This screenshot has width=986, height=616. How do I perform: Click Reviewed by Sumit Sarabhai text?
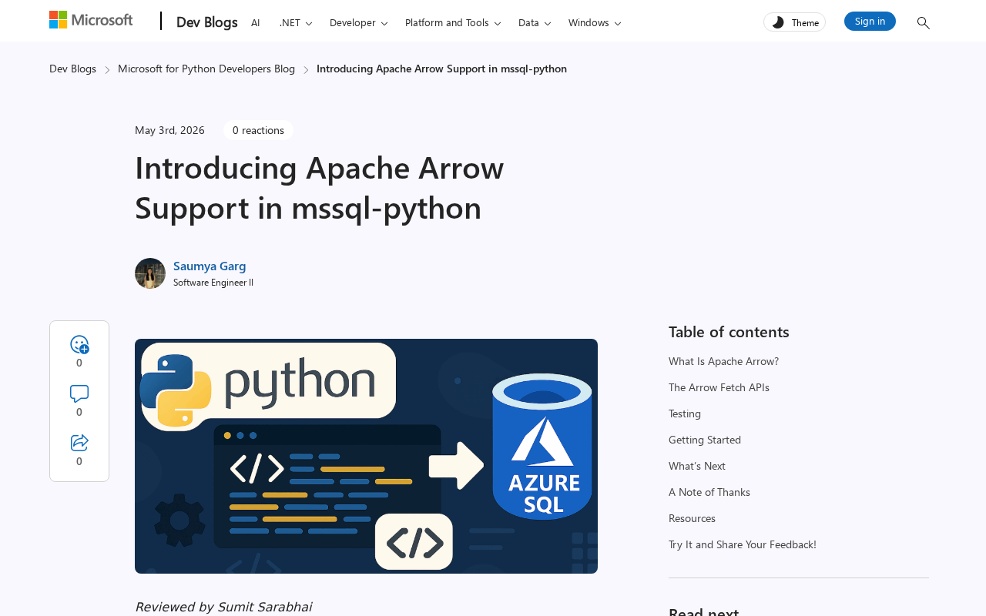click(x=223, y=607)
